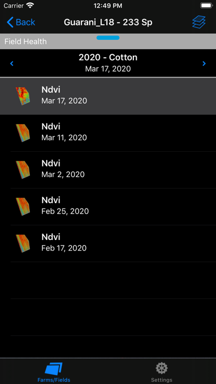Select the Ndvi Mar 17, 2020 thumbnail

coord(23,96)
